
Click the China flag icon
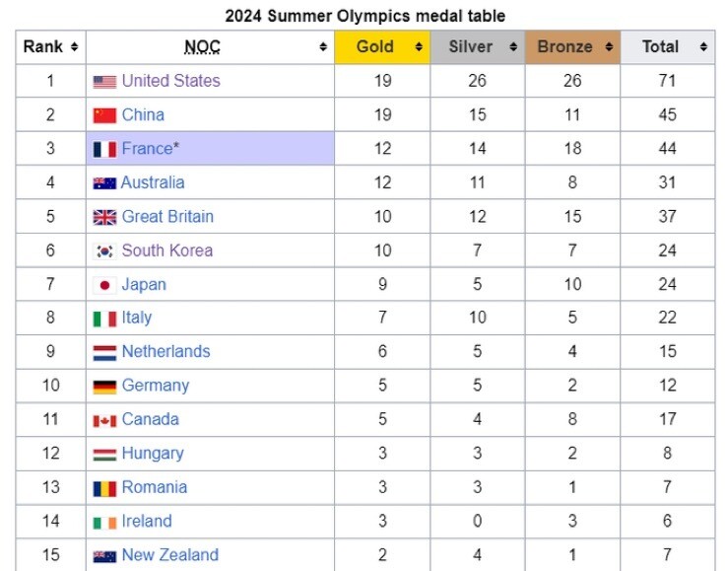[x=104, y=115]
